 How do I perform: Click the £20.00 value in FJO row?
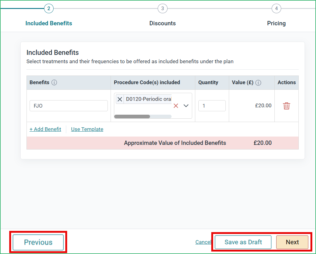point(263,105)
